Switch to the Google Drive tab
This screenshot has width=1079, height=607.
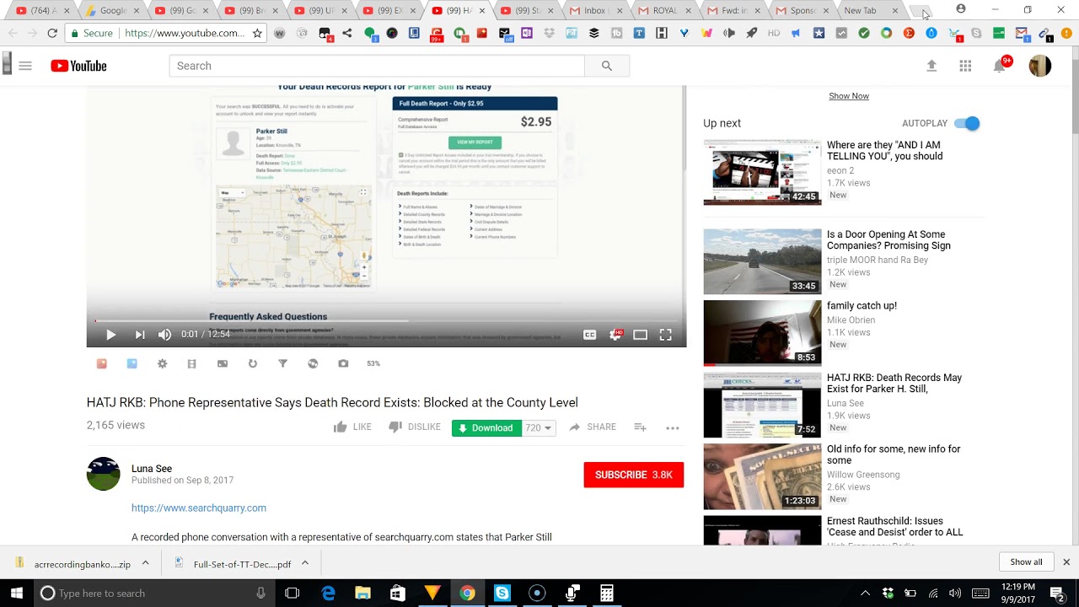113,11
